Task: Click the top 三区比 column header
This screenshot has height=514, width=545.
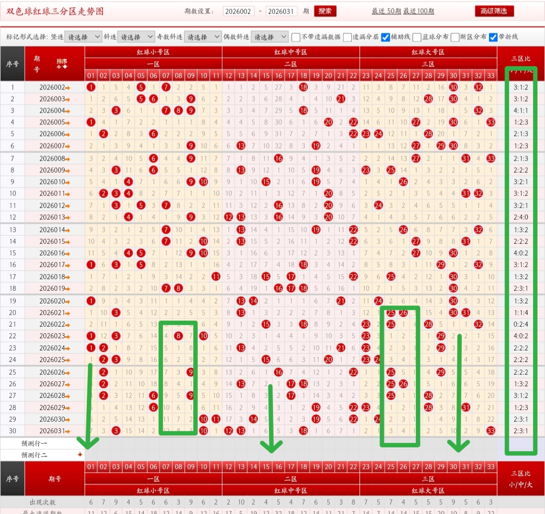Action: point(521,59)
